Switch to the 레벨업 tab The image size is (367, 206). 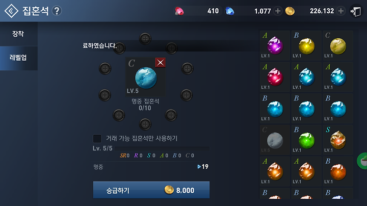pyautogui.click(x=18, y=58)
